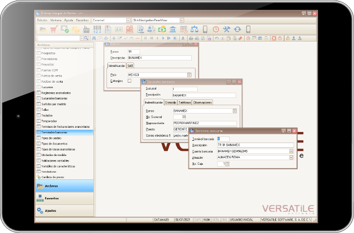Check the Tallas box
Viewport: 354px width, 233px height.
[39, 110]
